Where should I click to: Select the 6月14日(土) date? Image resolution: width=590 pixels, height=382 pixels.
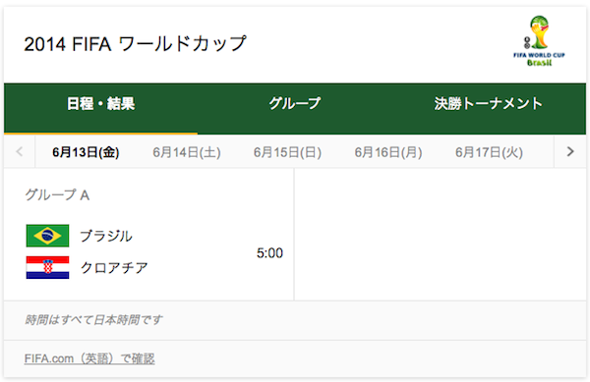tap(187, 152)
